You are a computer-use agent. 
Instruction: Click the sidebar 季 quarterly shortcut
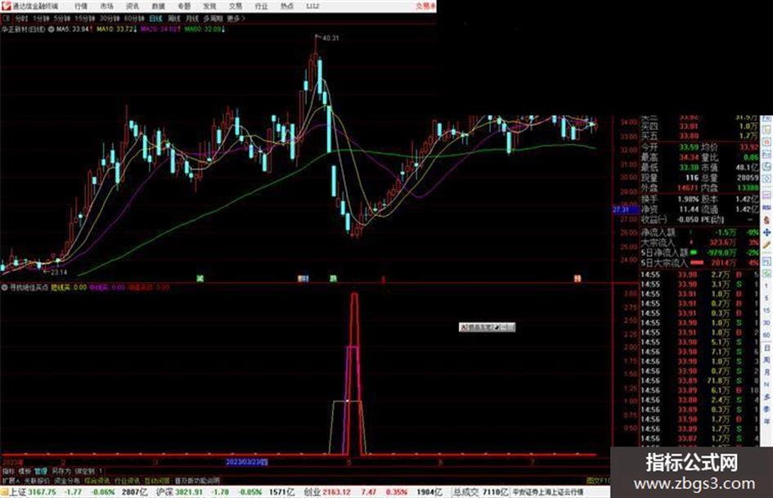tap(766, 410)
